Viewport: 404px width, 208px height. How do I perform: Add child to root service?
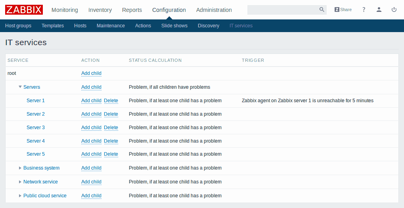point(91,73)
